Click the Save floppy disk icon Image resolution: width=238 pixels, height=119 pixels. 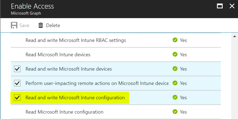[x=14, y=25]
